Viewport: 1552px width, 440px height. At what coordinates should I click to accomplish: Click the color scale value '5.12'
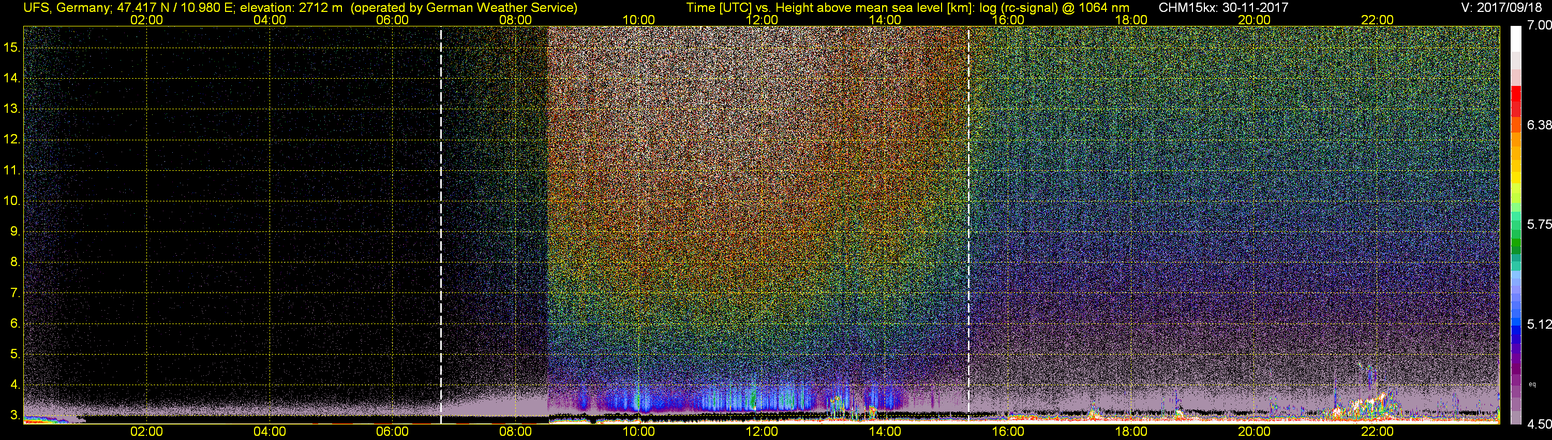click(1539, 324)
